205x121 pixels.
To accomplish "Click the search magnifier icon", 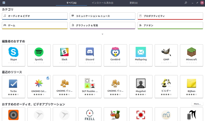I will tap(186, 3).
